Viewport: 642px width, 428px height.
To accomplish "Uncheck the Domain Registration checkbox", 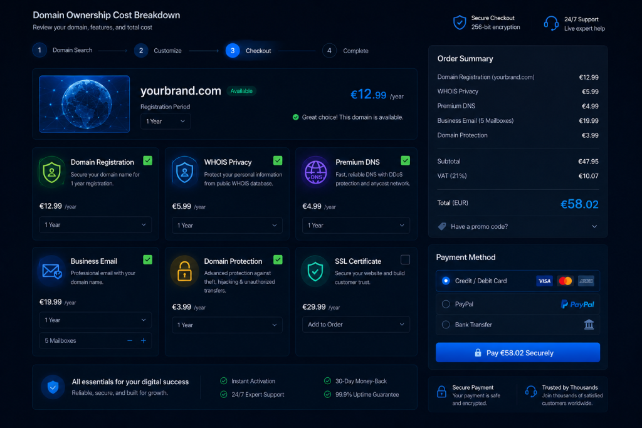I will pyautogui.click(x=148, y=160).
